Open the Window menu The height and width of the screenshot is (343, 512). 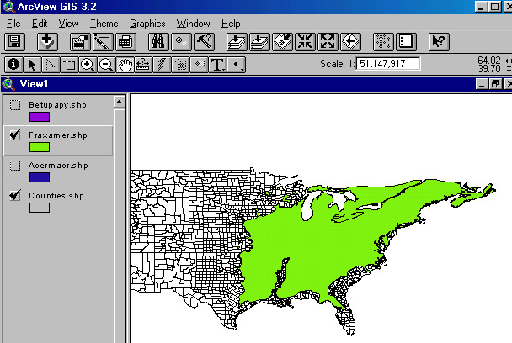coord(194,24)
